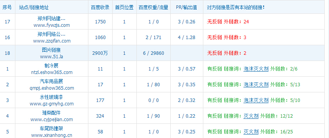Click the www.51.la link
The width and height of the screenshot is (329, 138).
click(52, 56)
